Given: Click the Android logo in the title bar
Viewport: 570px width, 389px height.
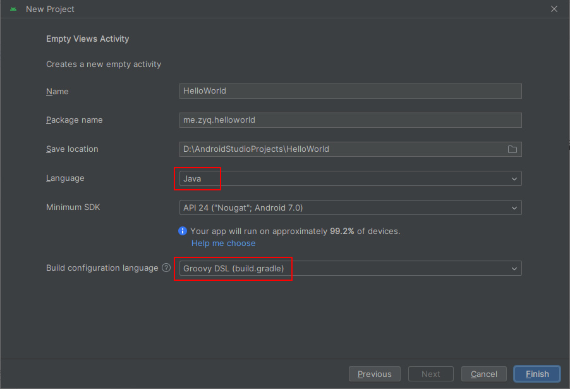Looking at the screenshot, I should [x=13, y=9].
